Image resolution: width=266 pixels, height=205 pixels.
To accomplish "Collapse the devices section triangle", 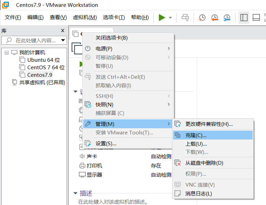I will 75,91.
